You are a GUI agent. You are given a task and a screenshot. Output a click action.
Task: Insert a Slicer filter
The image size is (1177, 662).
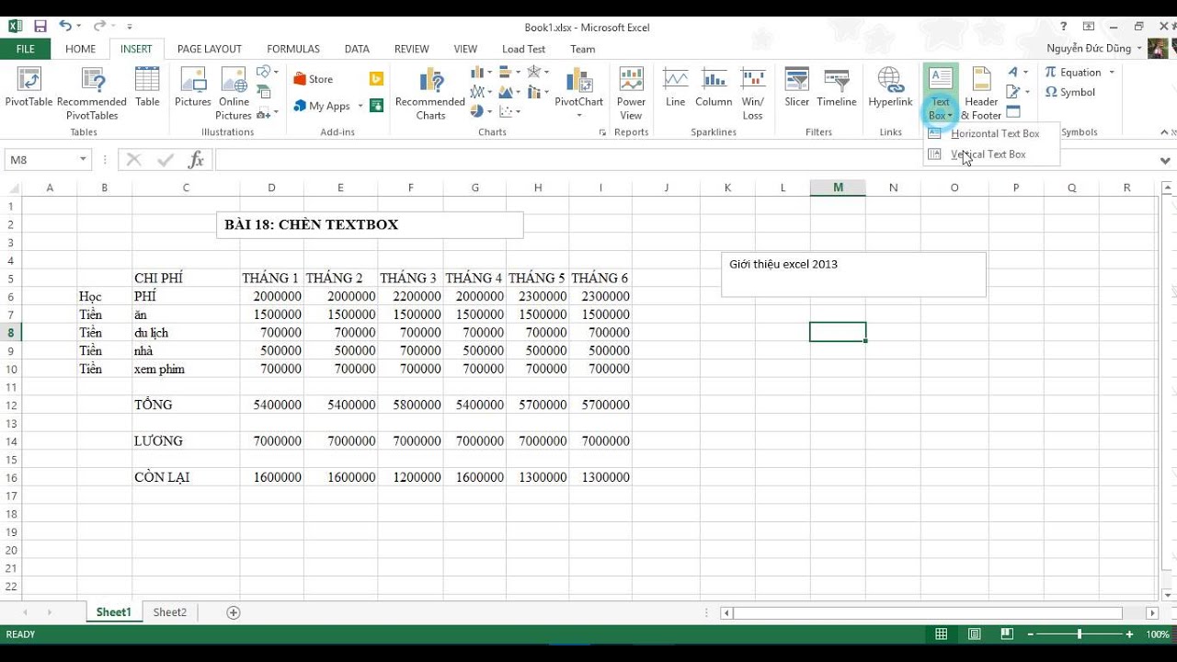coord(796,88)
